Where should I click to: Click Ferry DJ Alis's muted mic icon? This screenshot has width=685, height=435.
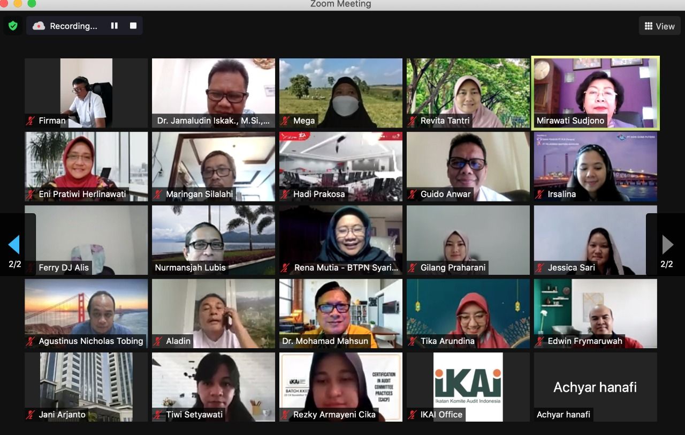[x=31, y=267]
